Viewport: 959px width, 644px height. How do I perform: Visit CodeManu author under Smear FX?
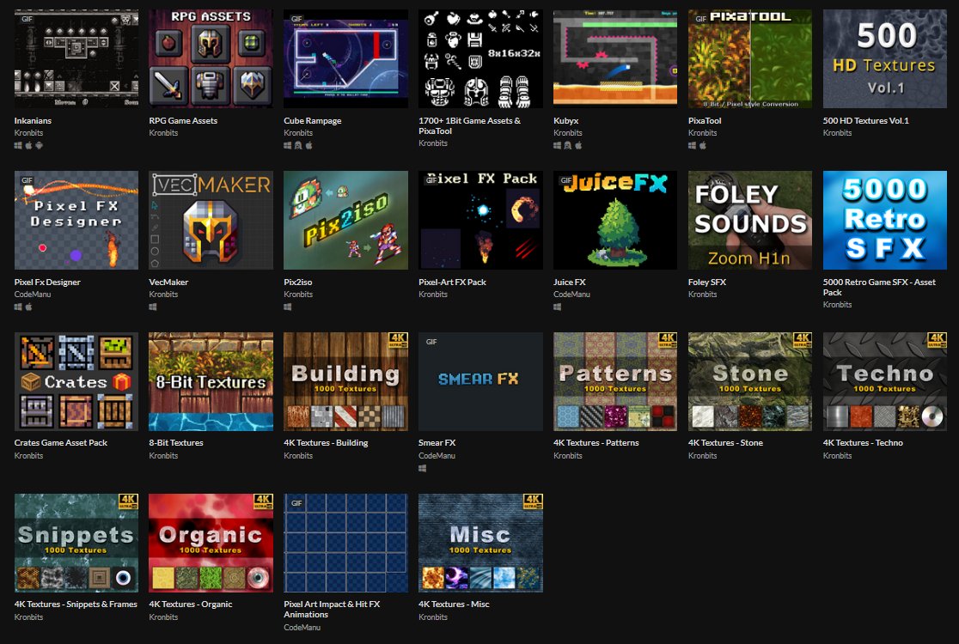pyautogui.click(x=437, y=455)
